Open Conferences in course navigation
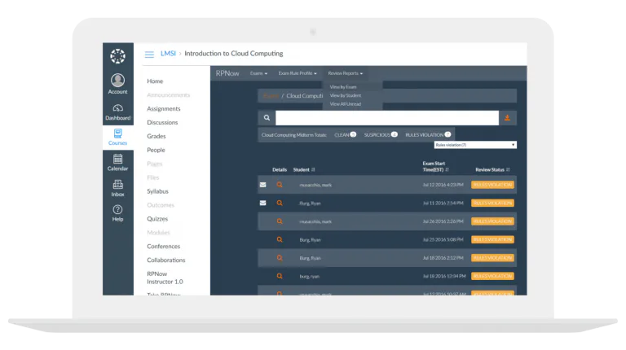 (164, 247)
